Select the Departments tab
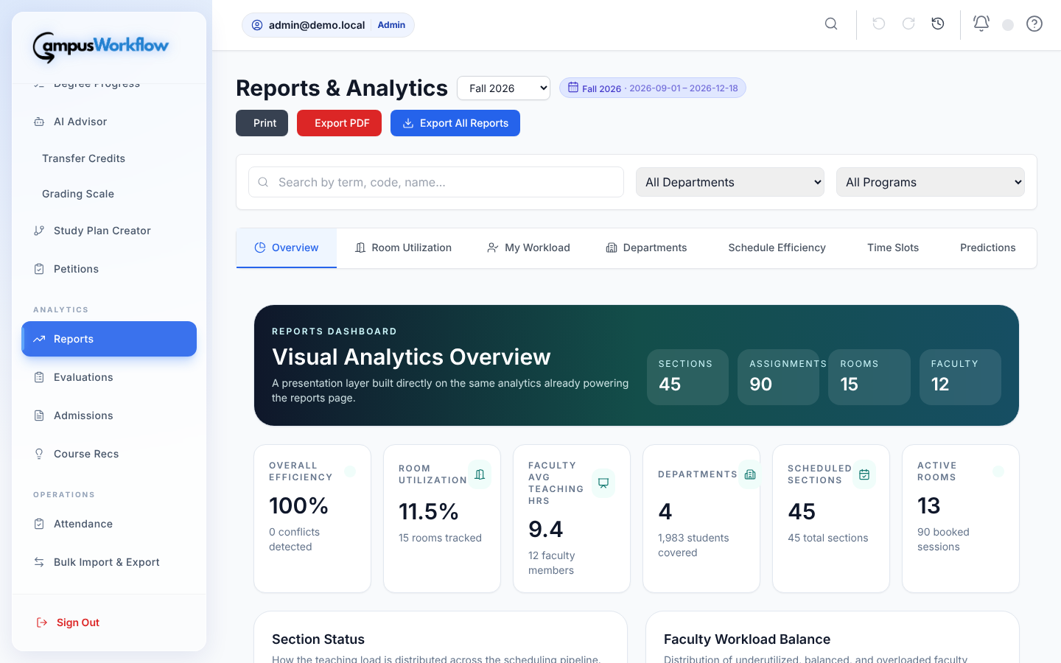1061x663 pixels. point(646,248)
